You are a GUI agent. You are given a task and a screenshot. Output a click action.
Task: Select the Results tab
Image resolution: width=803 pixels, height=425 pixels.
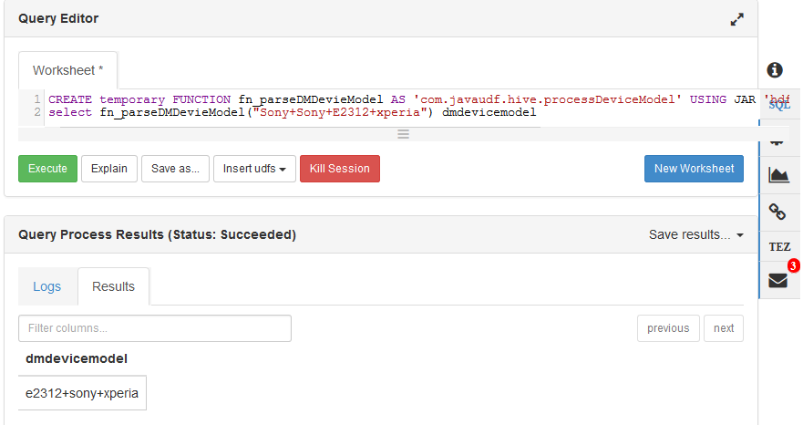[113, 286]
